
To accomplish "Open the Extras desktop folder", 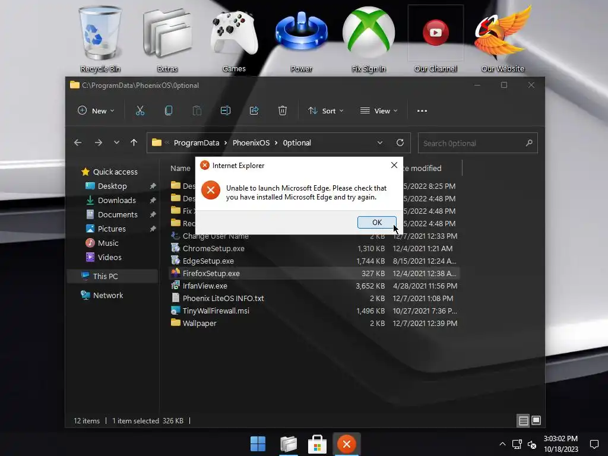I will pyautogui.click(x=167, y=39).
